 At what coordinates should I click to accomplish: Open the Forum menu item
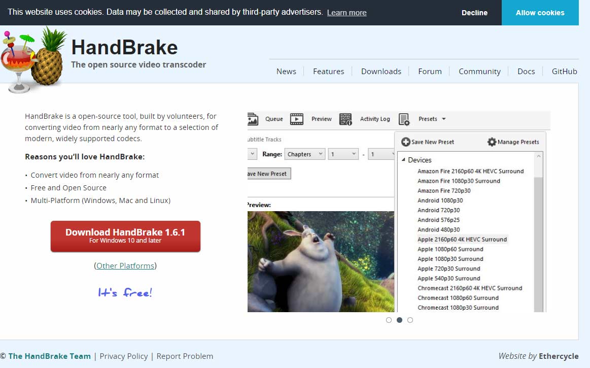pyautogui.click(x=430, y=71)
